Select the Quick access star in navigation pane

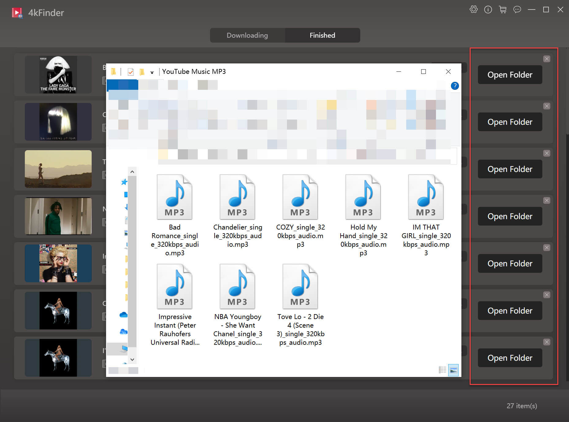(124, 182)
